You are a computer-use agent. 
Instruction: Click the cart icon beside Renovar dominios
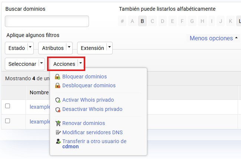click(x=57, y=124)
